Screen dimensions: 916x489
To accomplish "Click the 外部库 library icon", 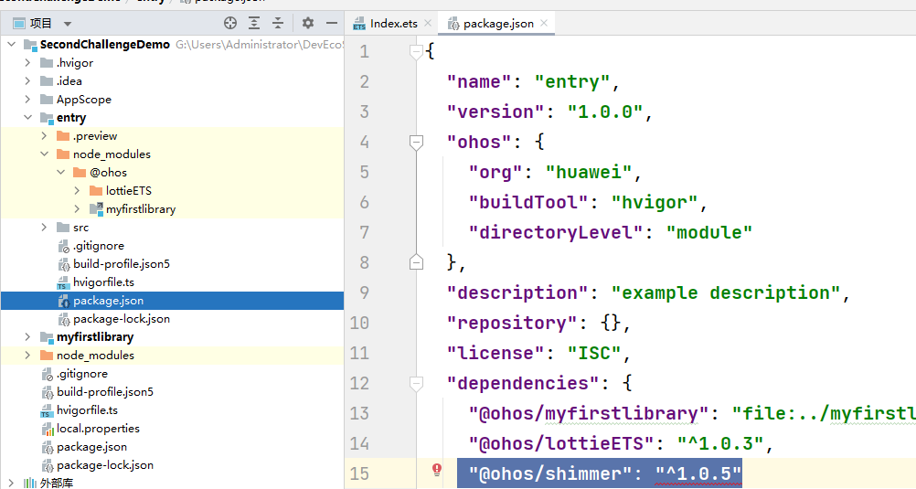I will (30, 484).
